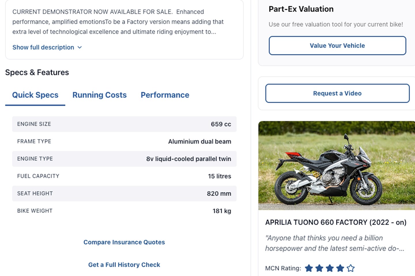Open Compare Insurance Quotes link
Screen dimensions: 415x276
(x=124, y=242)
